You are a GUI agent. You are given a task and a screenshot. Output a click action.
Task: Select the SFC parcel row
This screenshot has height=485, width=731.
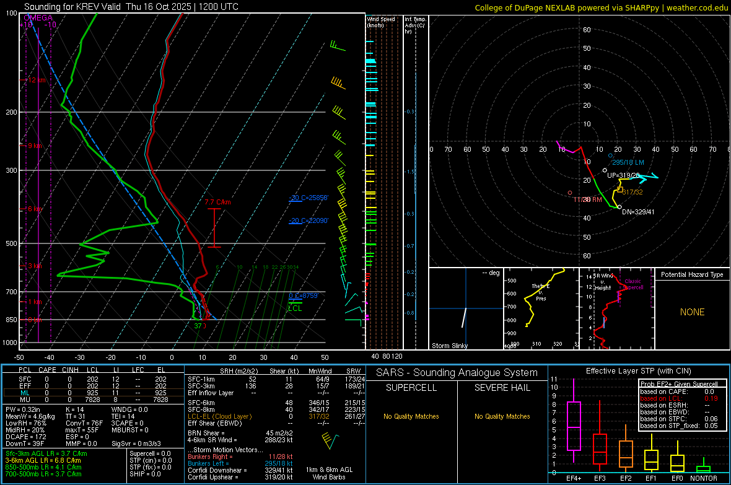92,379
